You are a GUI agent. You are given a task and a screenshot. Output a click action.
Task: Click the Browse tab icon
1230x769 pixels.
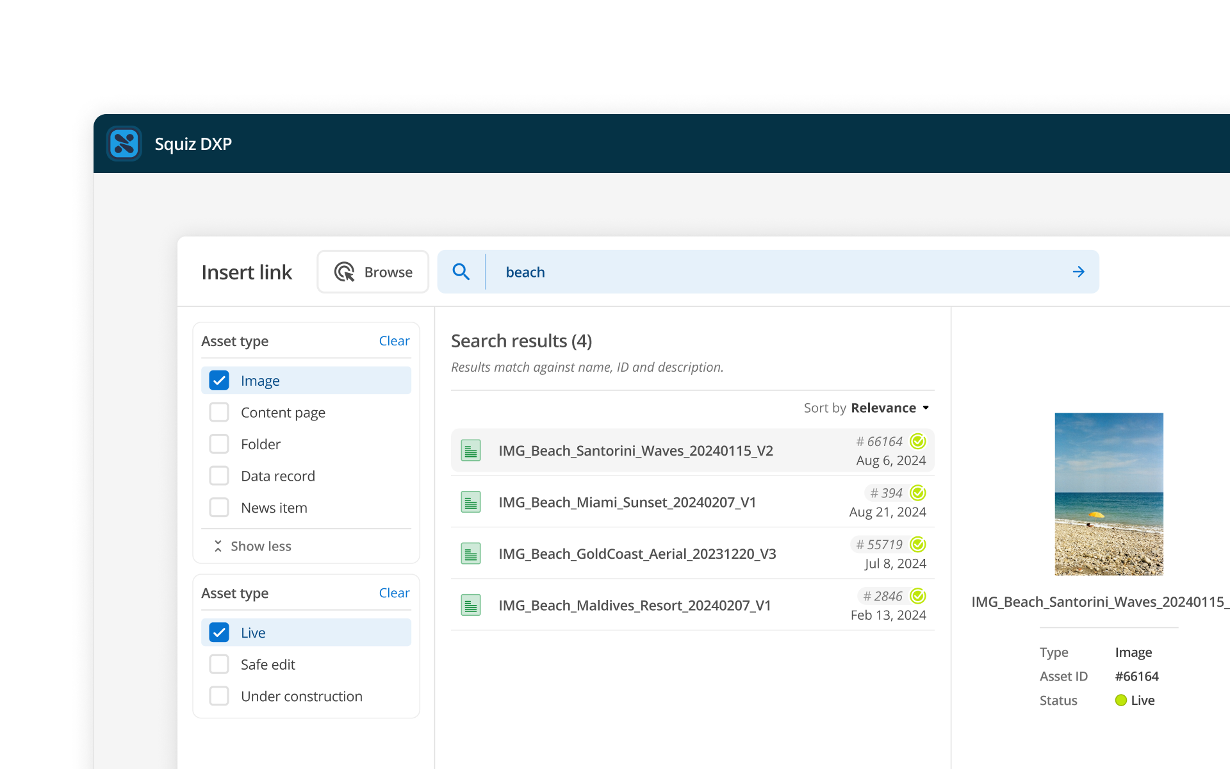(x=345, y=272)
